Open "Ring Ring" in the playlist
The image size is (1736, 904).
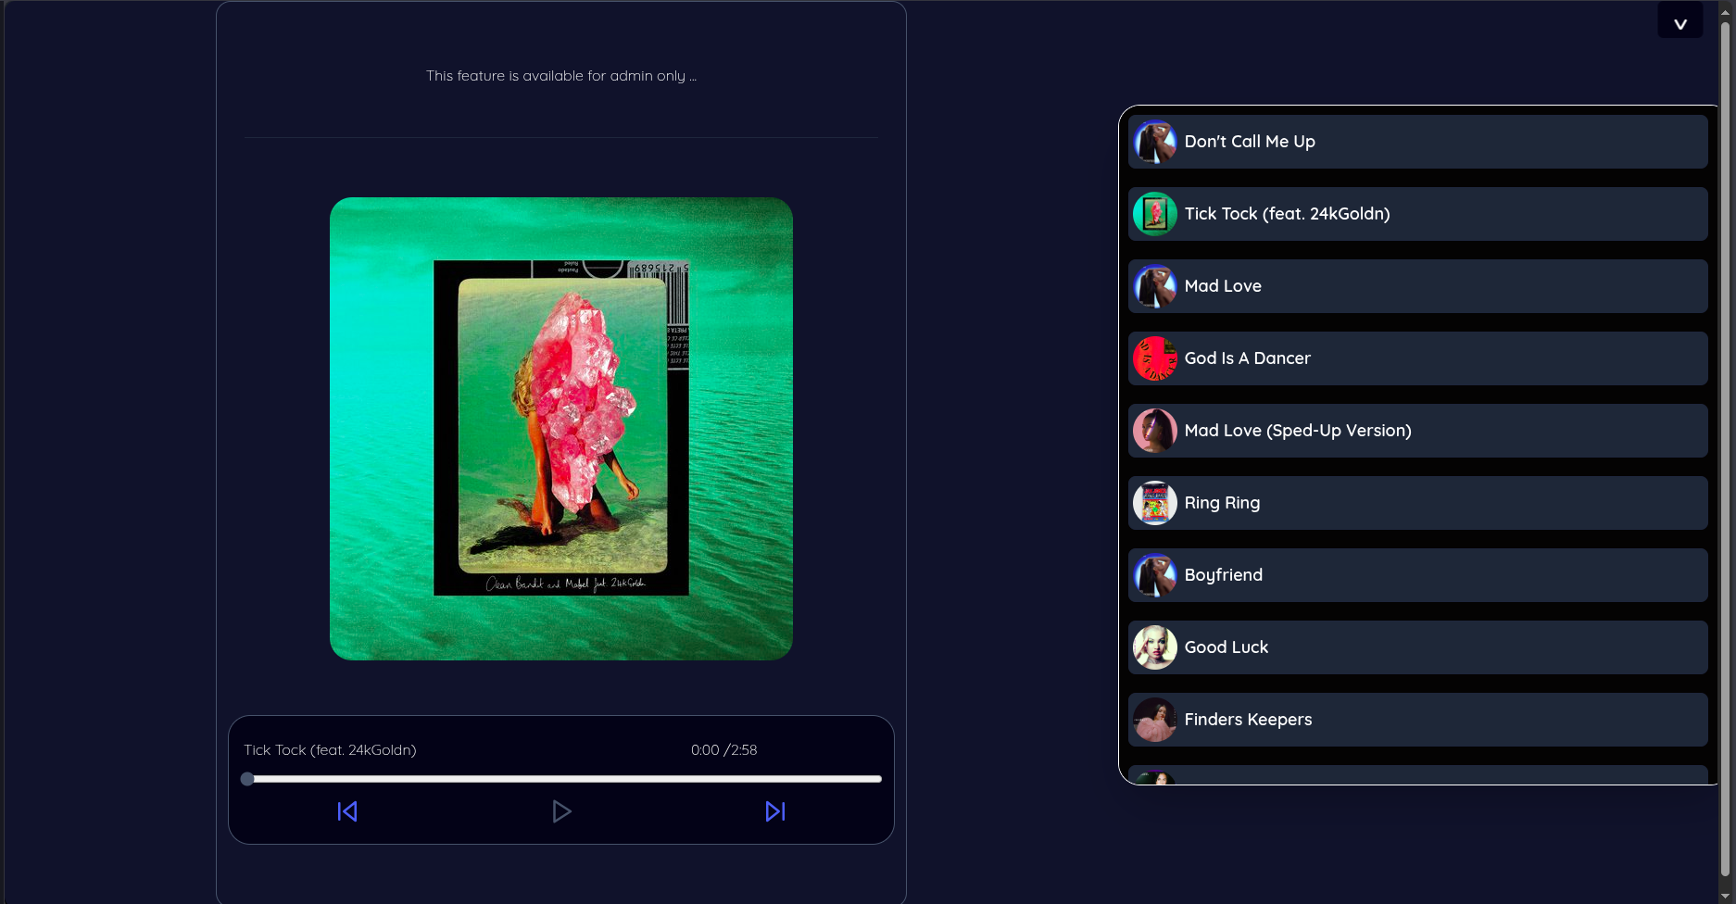[1417, 503]
